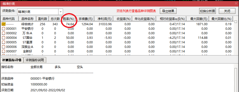Click the icon beside 000004 row

4,38
